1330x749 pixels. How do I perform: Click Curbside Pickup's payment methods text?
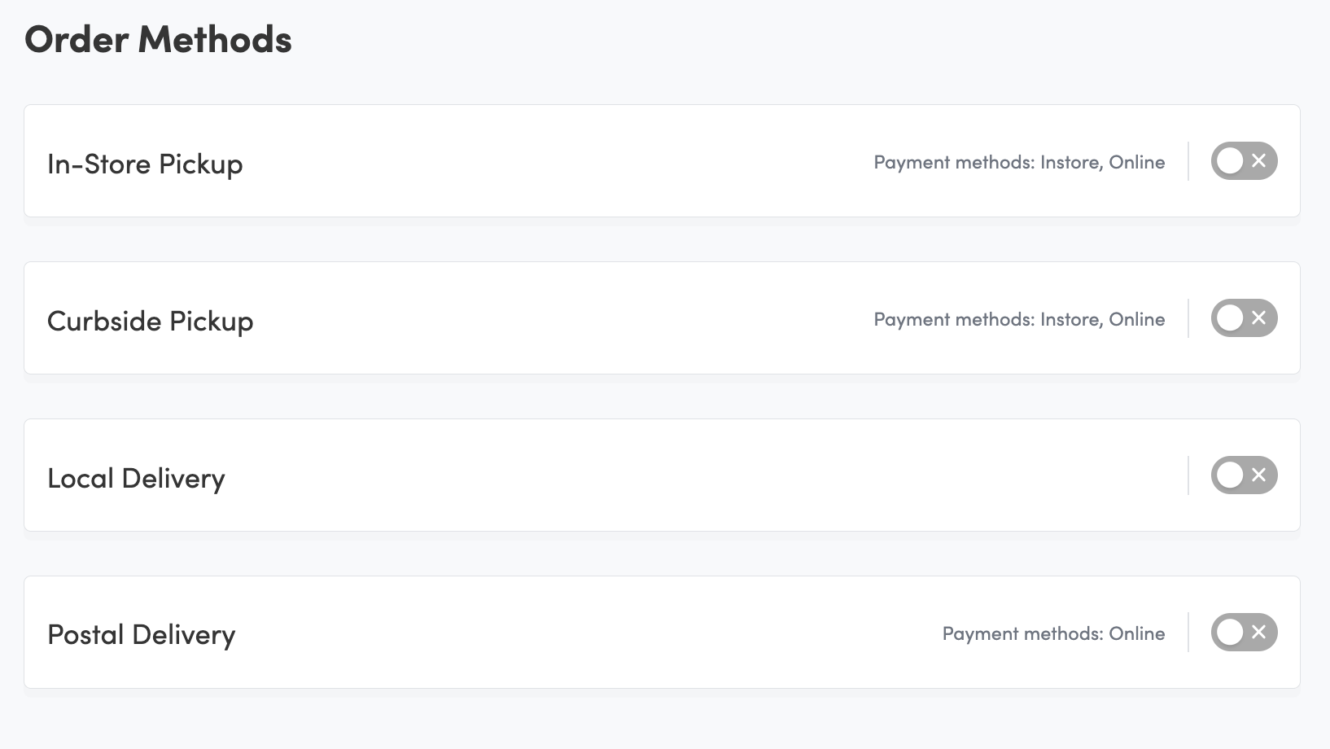[x=1019, y=319]
